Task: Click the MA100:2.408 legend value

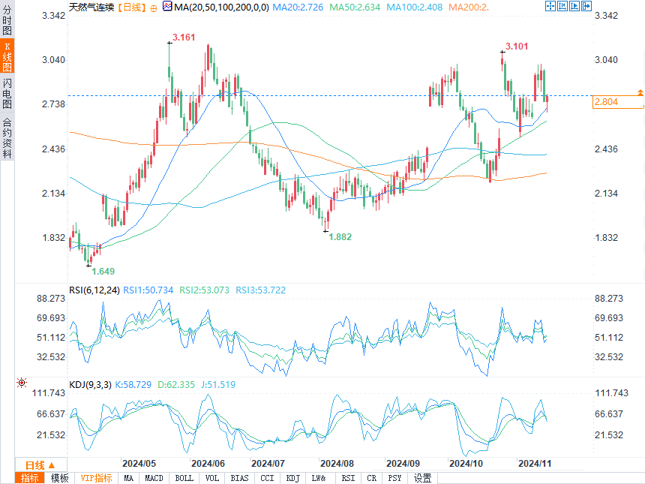Action: (x=414, y=8)
